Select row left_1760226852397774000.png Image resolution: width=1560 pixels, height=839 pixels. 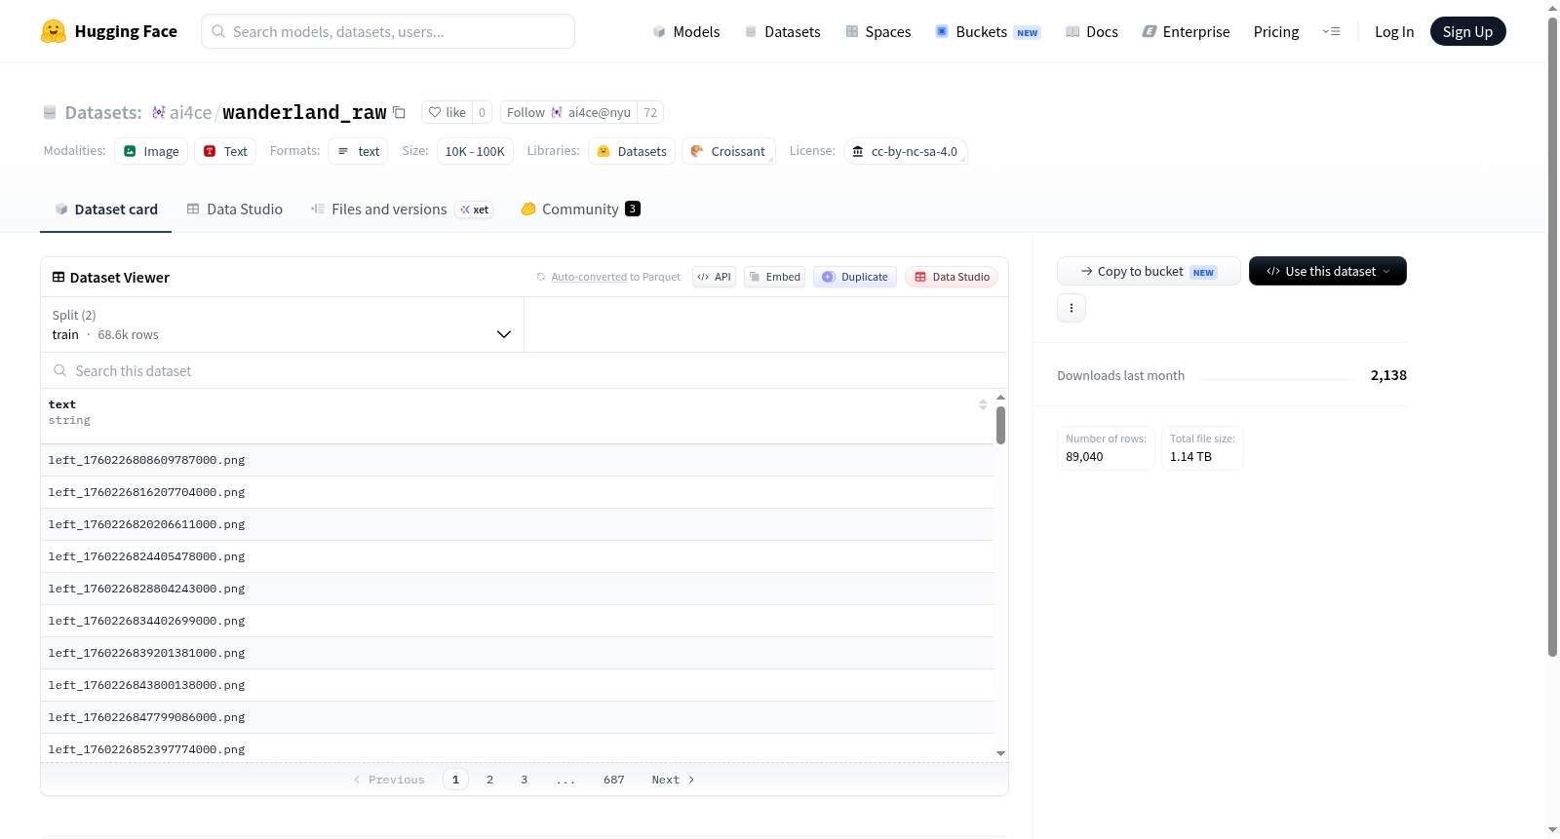point(517,748)
